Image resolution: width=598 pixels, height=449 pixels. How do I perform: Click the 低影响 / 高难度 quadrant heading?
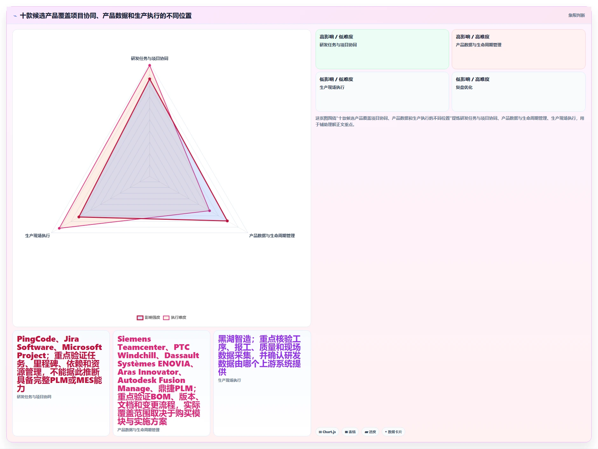point(473,79)
